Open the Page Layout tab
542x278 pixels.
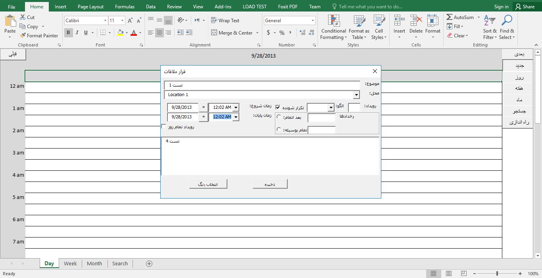(90, 6)
